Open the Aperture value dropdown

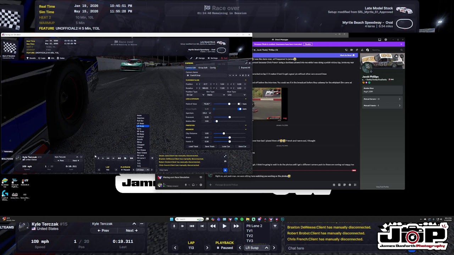pyautogui.click(x=207, y=113)
